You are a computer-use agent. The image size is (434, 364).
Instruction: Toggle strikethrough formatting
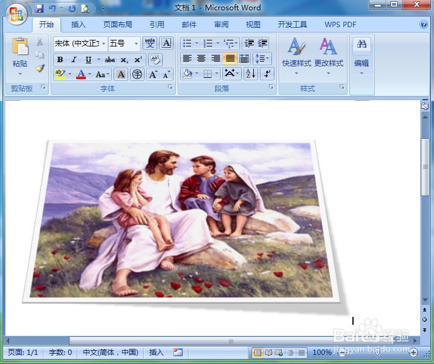pos(109,59)
